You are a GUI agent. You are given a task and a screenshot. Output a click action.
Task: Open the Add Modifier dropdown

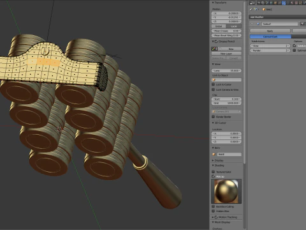(277, 17)
